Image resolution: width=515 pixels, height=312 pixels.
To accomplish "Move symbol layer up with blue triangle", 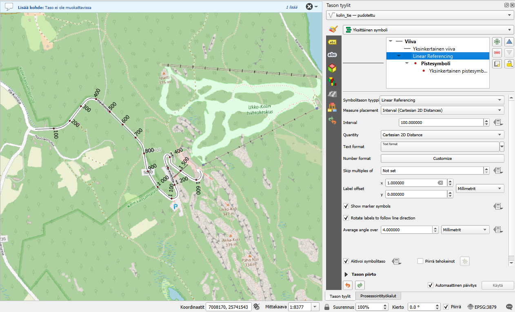I will tap(509, 42).
